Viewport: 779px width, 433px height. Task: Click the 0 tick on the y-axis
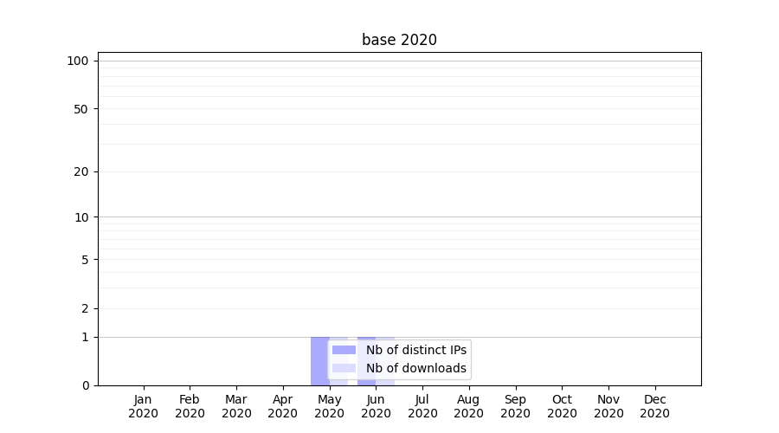click(85, 385)
